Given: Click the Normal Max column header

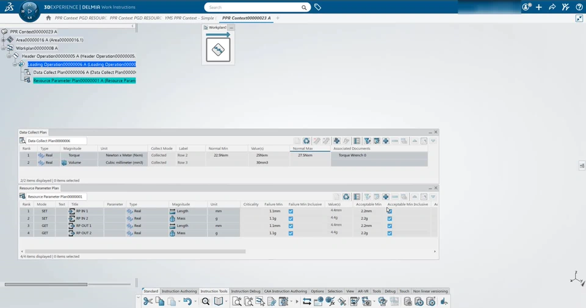Looking at the screenshot, I should (x=310, y=149).
